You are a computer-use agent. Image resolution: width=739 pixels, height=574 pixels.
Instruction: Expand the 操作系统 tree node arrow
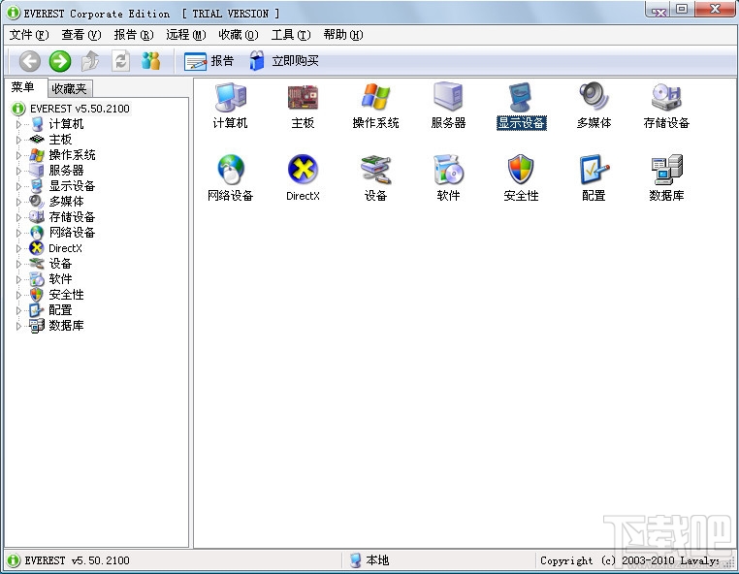pos(18,155)
